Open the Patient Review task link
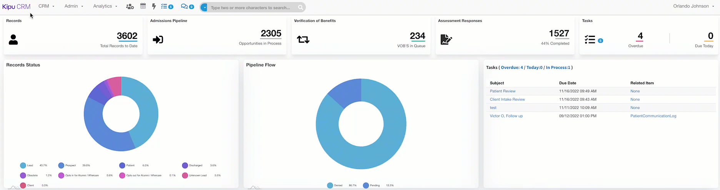This screenshot has width=720, height=190. tap(502, 91)
